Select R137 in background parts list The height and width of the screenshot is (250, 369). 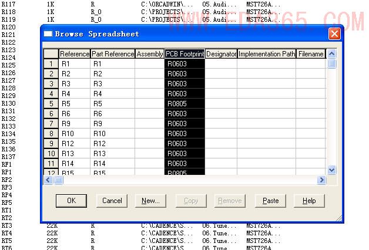point(8,157)
